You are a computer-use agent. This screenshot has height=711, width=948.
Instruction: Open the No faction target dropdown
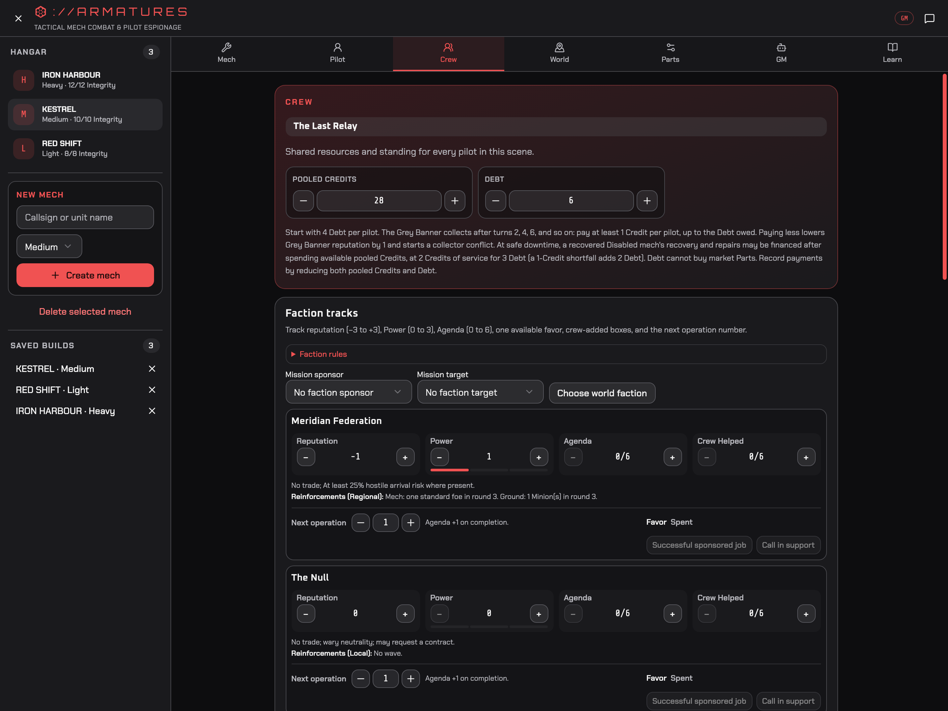[x=480, y=392]
